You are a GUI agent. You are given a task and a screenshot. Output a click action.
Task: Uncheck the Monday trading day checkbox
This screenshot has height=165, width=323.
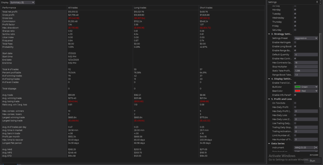pyautogui.click(x=295, y=10)
